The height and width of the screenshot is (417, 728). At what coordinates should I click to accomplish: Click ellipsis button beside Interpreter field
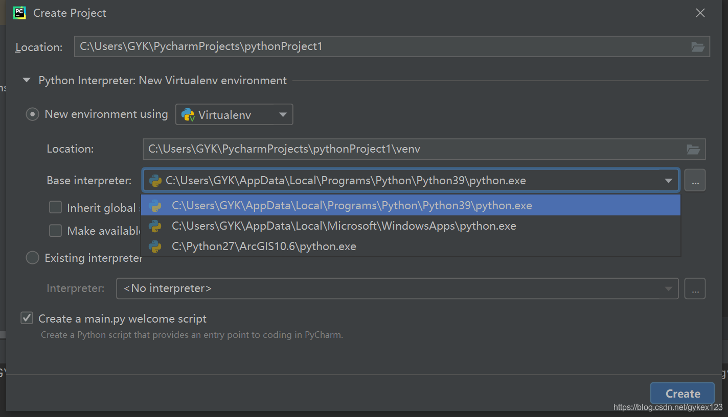(695, 289)
